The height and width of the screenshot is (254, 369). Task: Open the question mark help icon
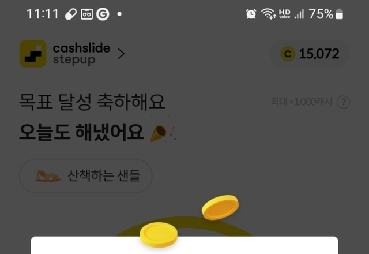344,102
